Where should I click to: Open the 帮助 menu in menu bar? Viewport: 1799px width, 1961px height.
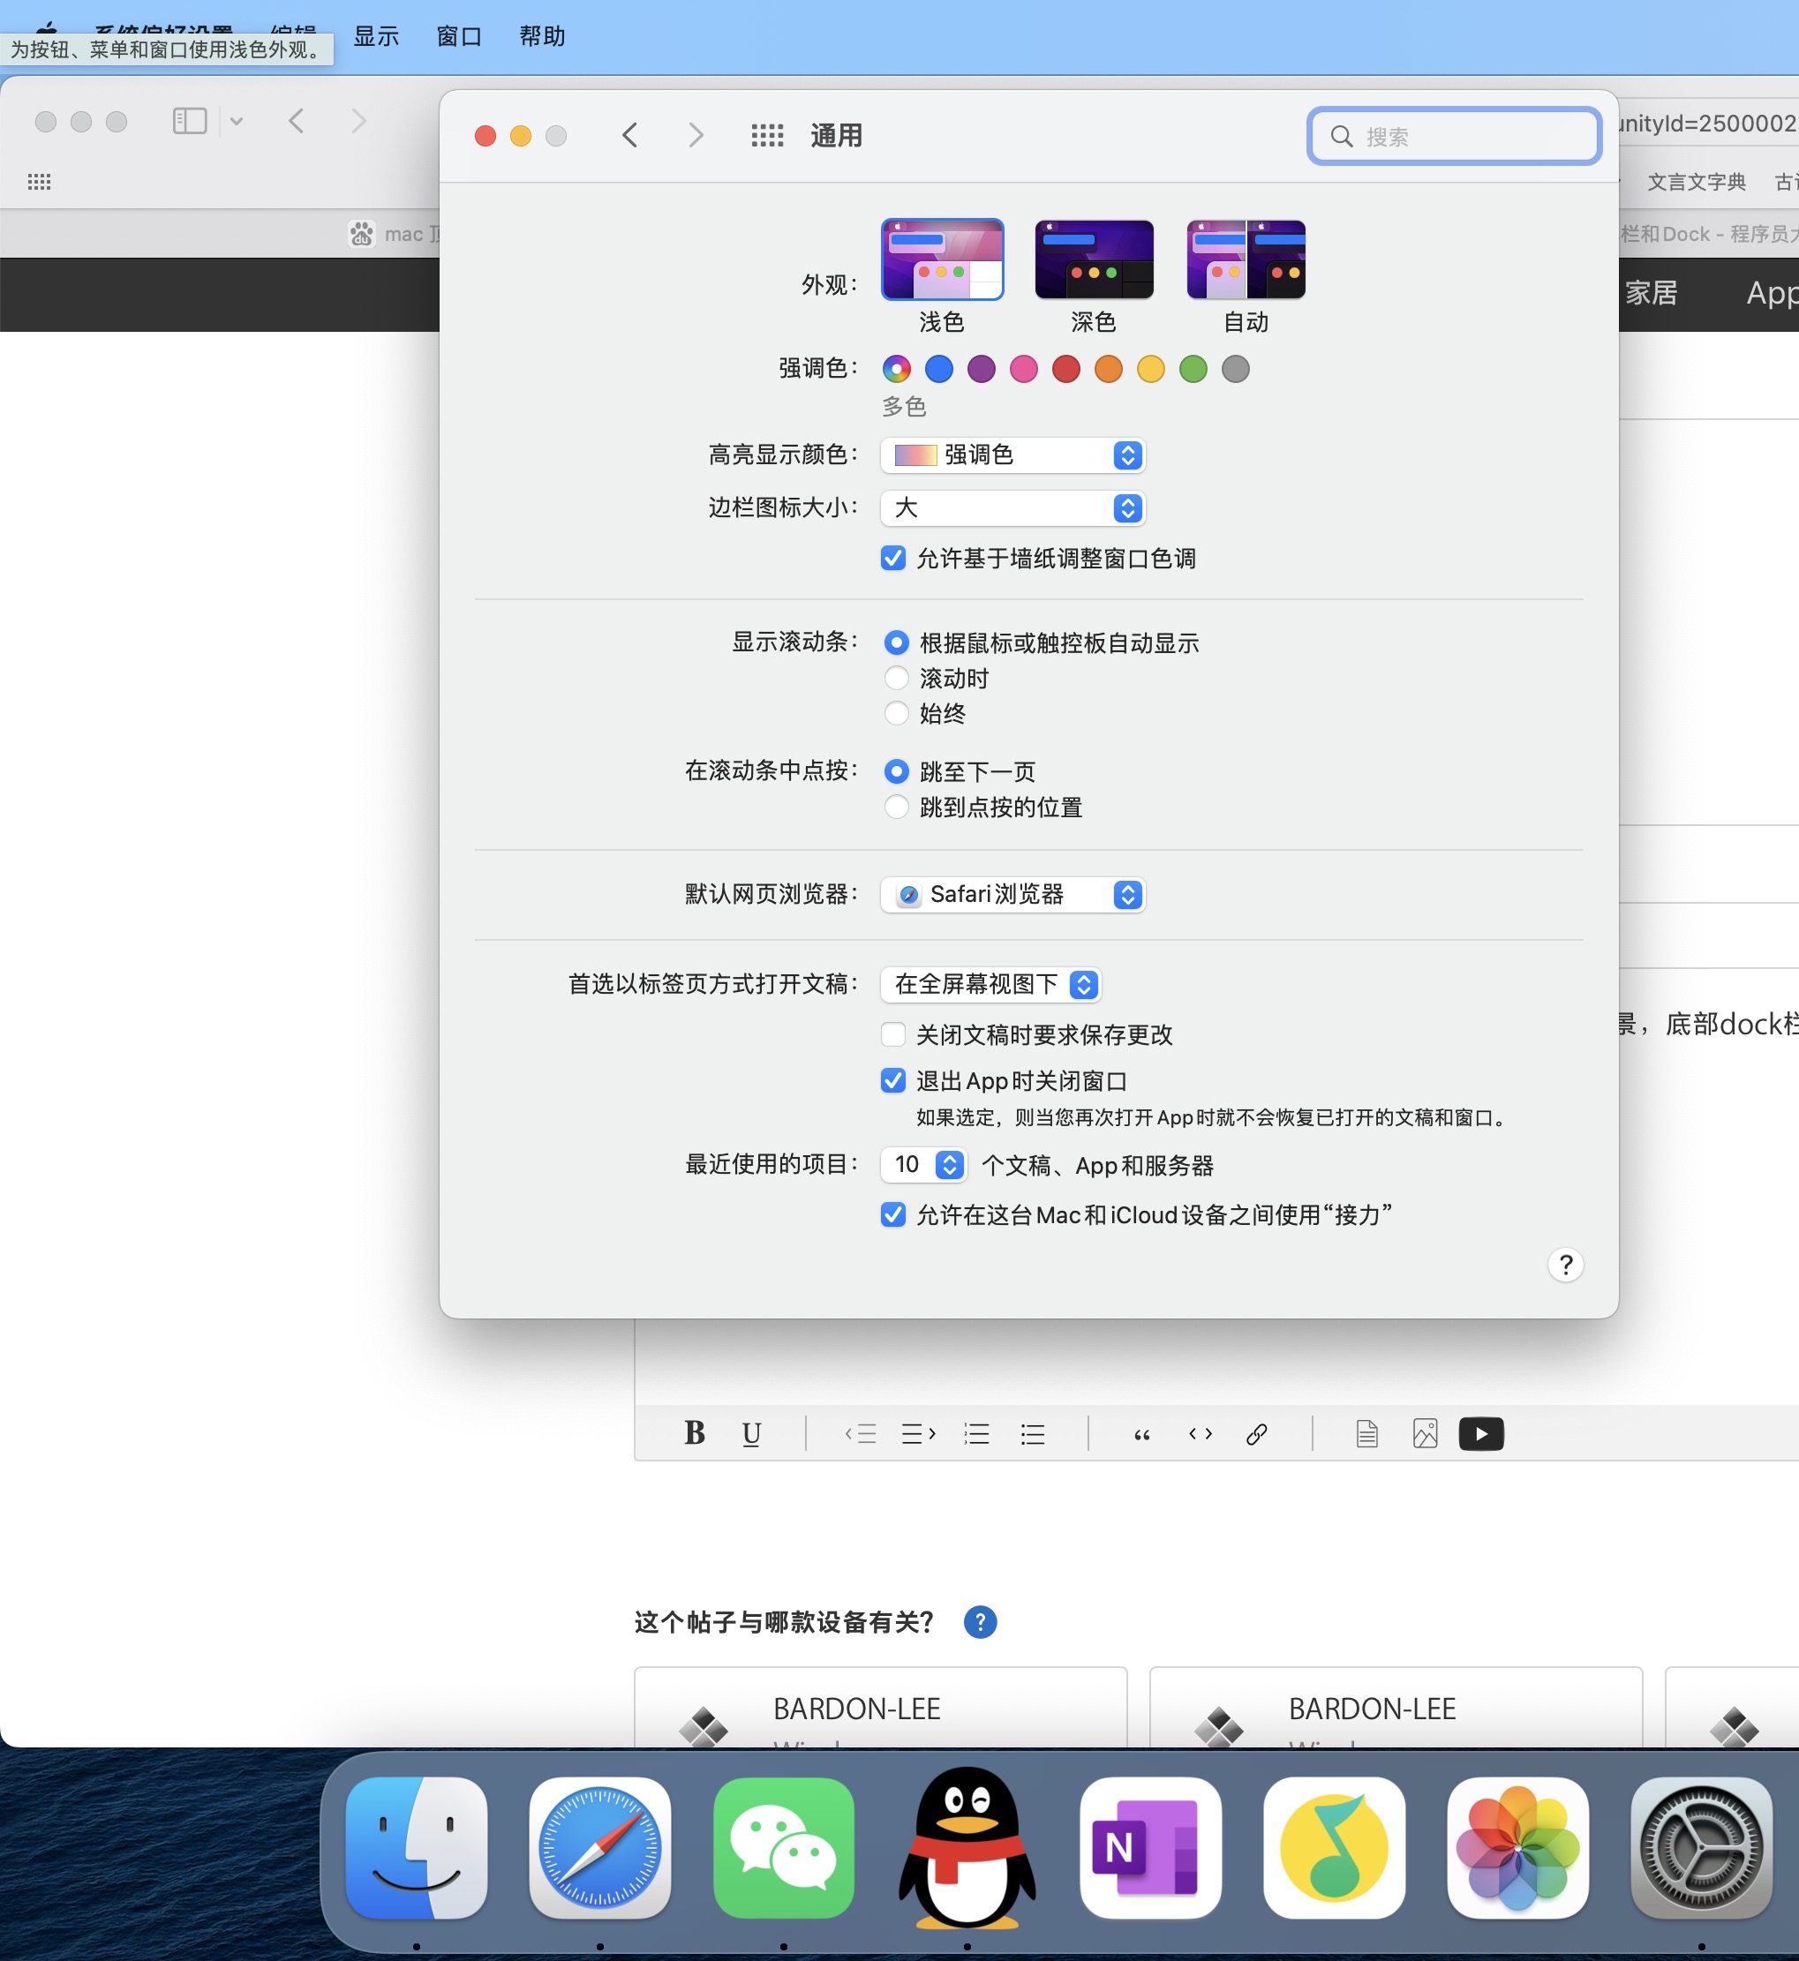pos(542,36)
